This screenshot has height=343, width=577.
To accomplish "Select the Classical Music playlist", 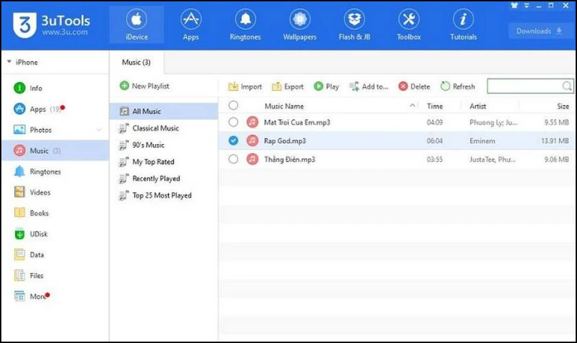I will tap(163, 128).
